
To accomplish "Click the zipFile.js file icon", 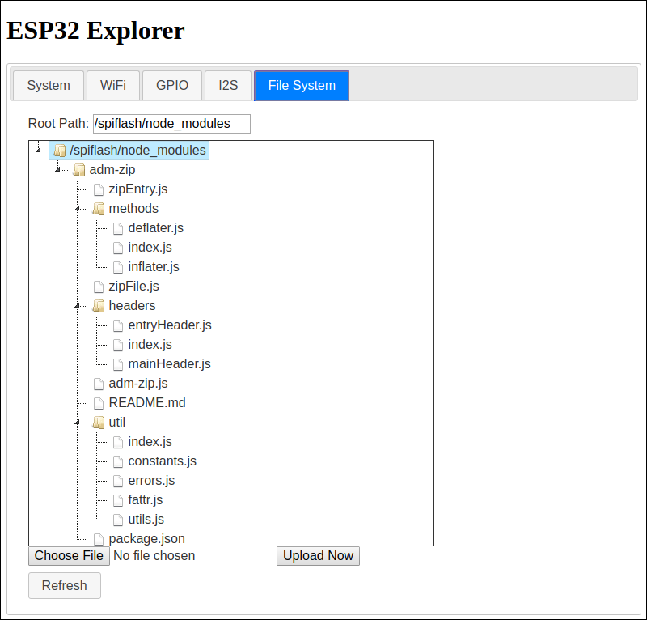I will click(99, 287).
